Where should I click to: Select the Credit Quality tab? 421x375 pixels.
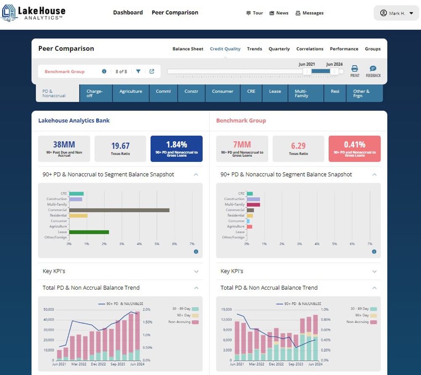225,49
